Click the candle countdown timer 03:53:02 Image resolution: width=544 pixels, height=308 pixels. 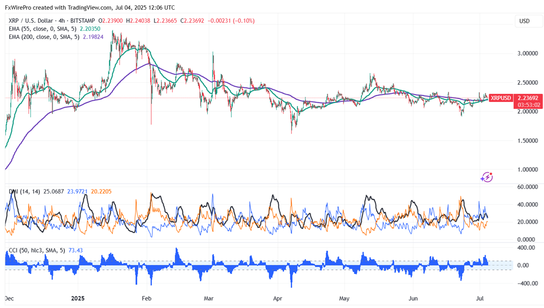tap(529, 105)
